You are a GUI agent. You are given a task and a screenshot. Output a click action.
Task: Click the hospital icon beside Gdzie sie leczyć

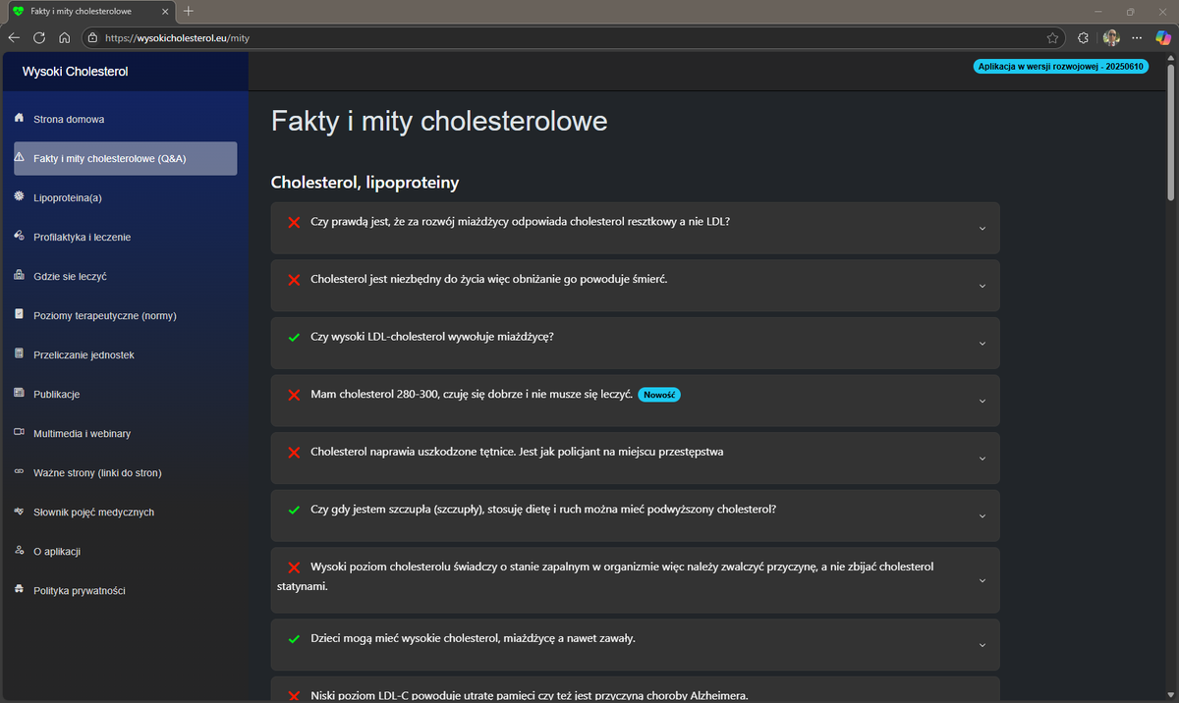point(19,276)
